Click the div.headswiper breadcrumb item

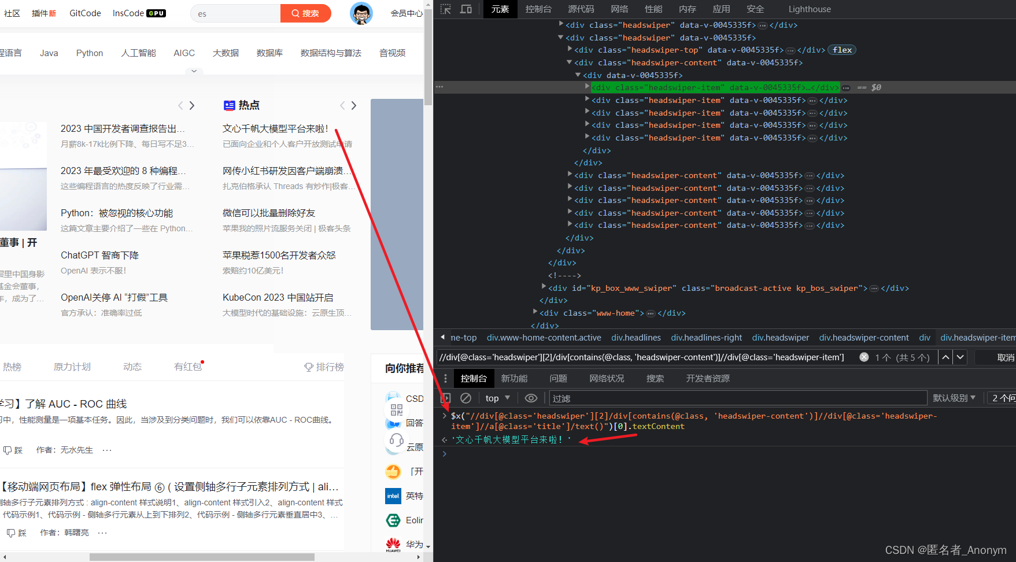pos(780,338)
